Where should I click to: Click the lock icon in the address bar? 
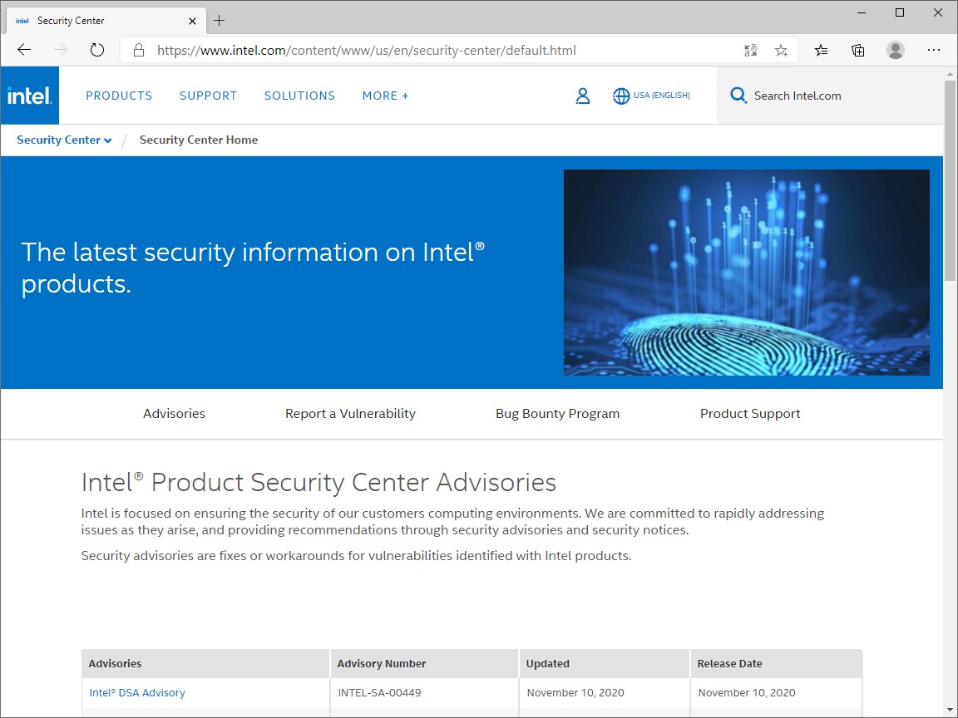(x=138, y=50)
